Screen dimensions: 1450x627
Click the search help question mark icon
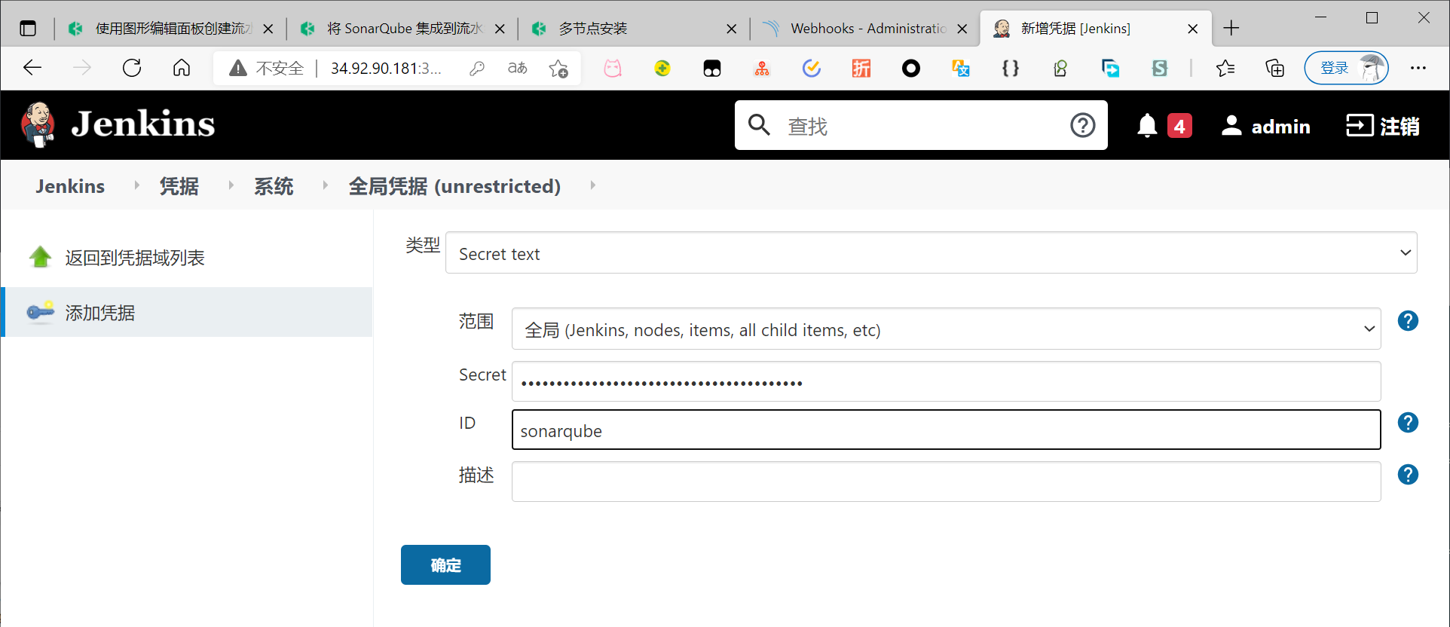1082,125
